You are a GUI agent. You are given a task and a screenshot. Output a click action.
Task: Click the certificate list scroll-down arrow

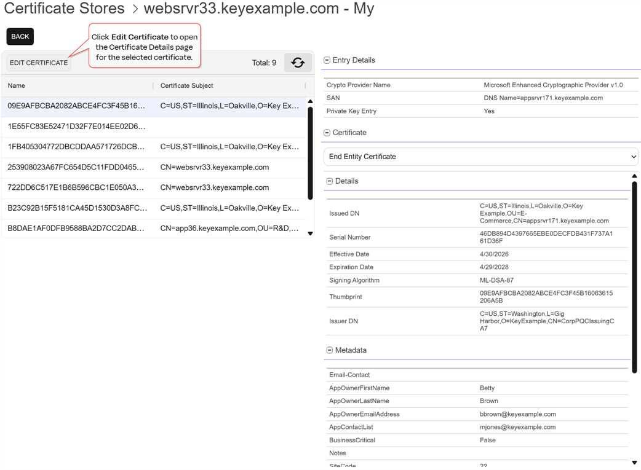(310, 233)
